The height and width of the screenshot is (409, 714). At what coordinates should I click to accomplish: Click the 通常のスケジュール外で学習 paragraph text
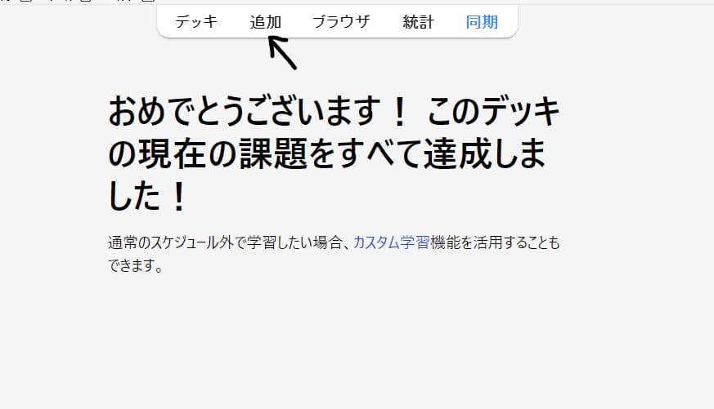[334, 254]
